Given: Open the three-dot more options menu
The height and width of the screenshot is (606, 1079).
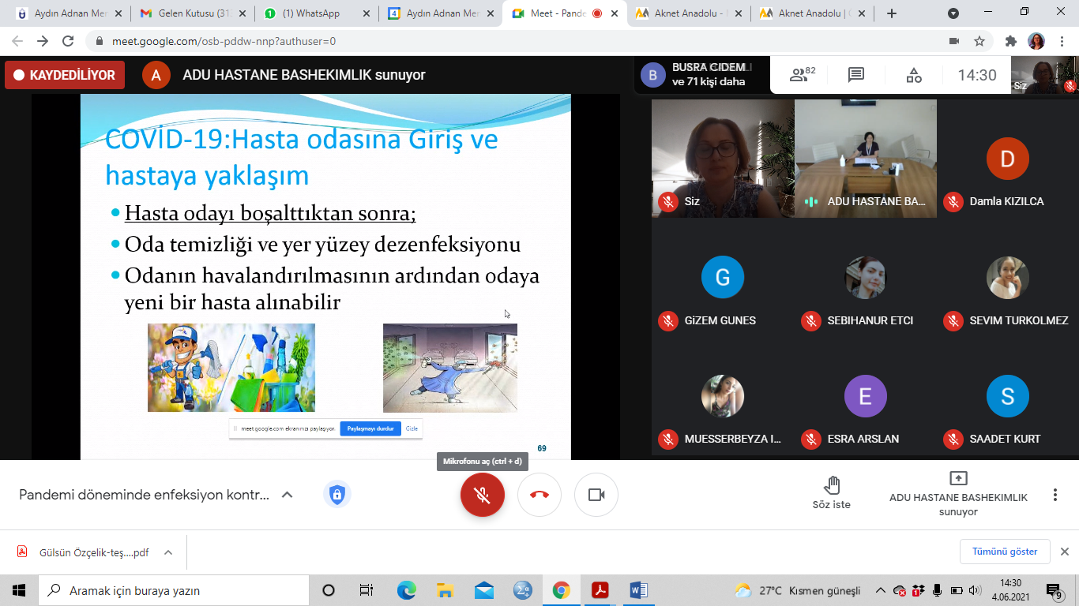Looking at the screenshot, I should click(1055, 495).
